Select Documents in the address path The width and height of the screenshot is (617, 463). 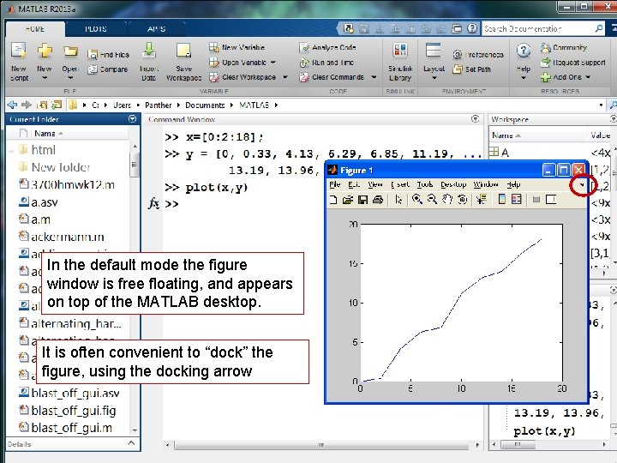click(x=205, y=105)
